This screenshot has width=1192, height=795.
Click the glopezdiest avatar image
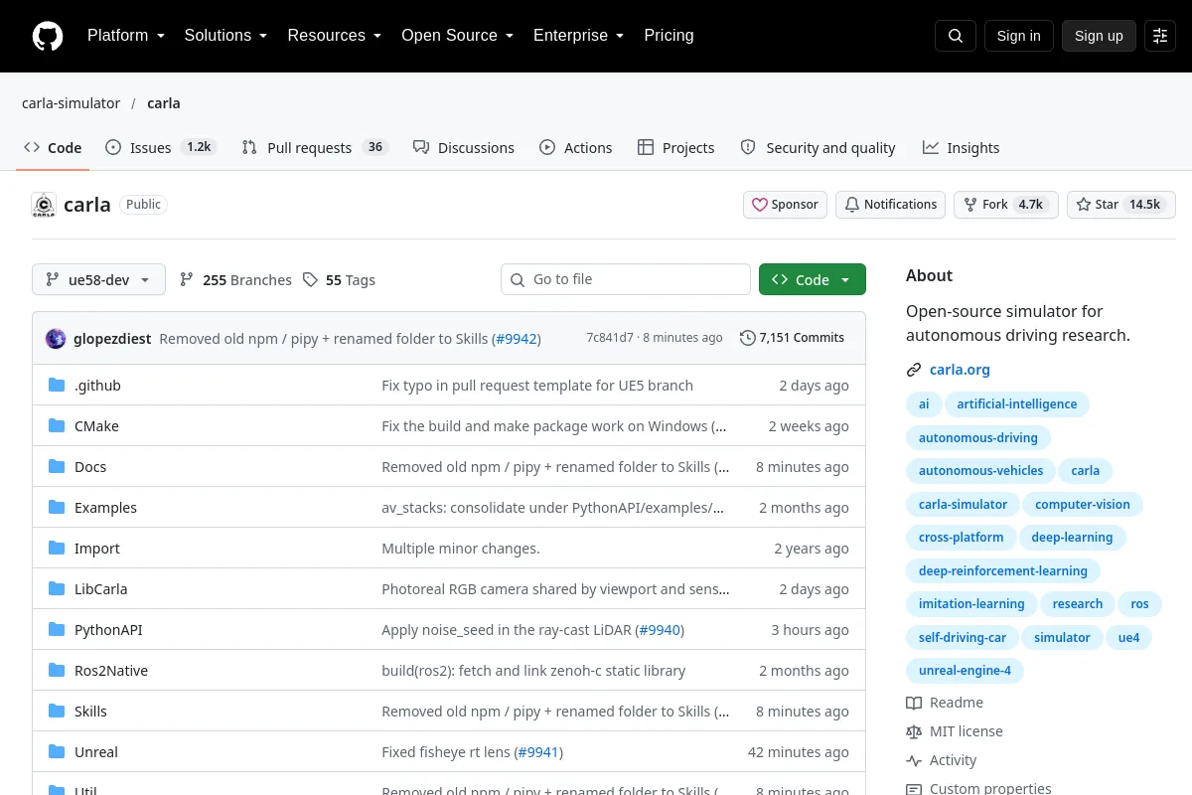coord(56,338)
